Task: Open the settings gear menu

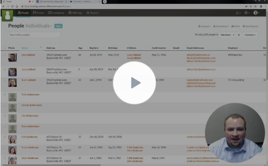Action: point(247,13)
